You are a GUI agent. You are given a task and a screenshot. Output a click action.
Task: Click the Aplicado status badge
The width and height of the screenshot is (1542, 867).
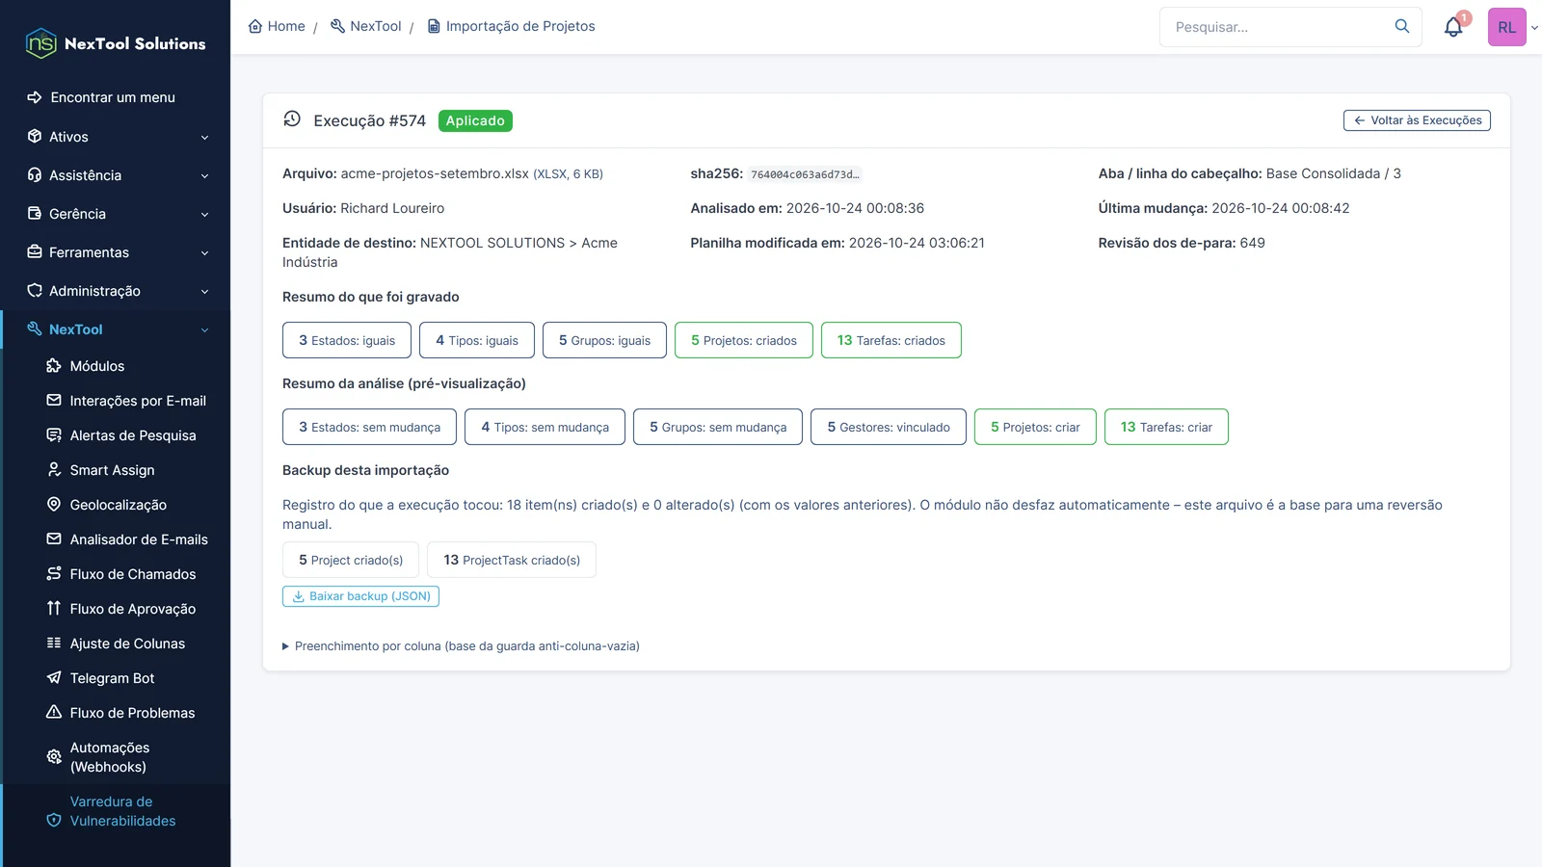[x=475, y=120]
